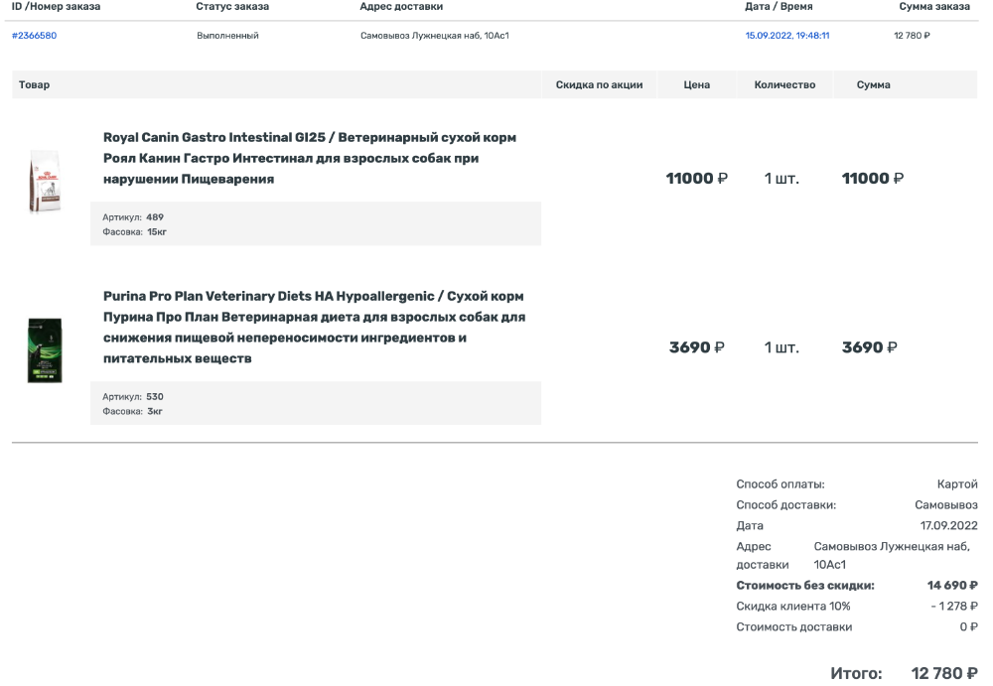Open Purina Pro Plan product thumbnail

tap(45, 350)
